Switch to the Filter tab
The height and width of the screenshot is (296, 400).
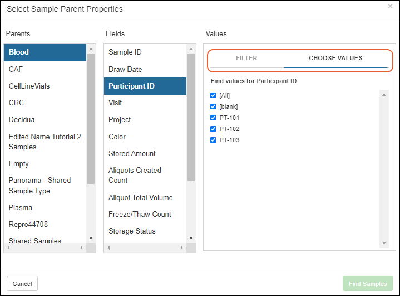[246, 59]
